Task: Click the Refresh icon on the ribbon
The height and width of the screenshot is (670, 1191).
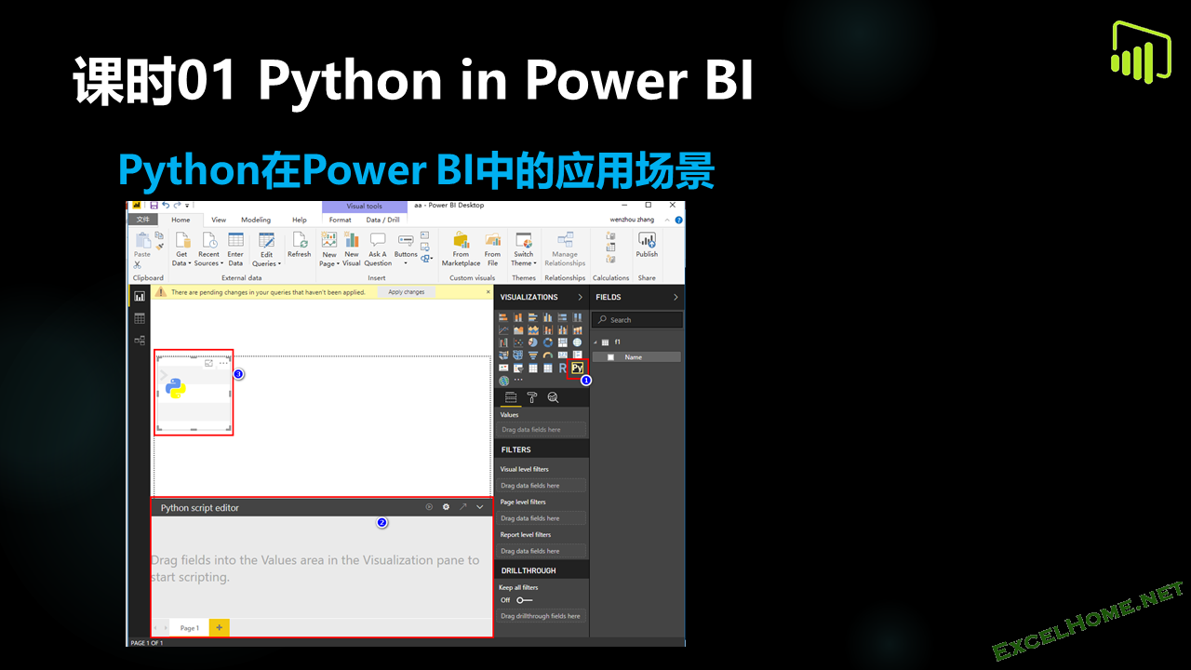Action: (x=300, y=247)
